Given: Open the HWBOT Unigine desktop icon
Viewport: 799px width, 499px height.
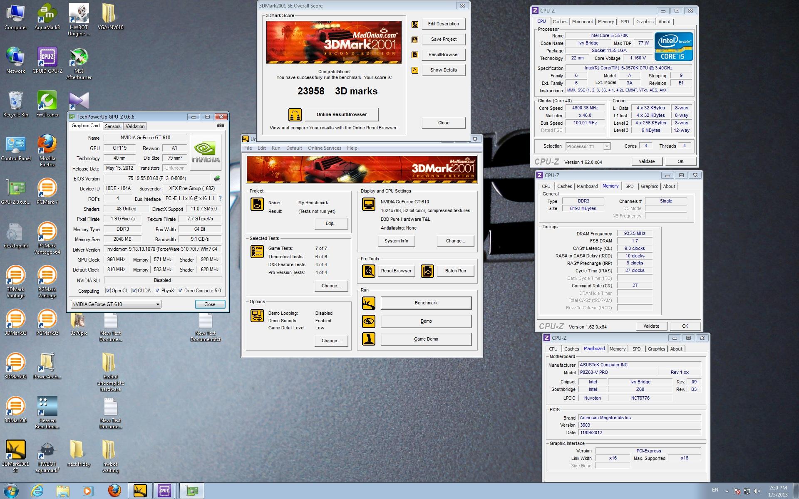Looking at the screenshot, I should click(79, 20).
